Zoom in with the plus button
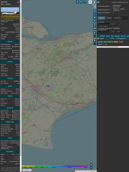Image resolution: width=129 pixels, height=172 pixels. 91,164
